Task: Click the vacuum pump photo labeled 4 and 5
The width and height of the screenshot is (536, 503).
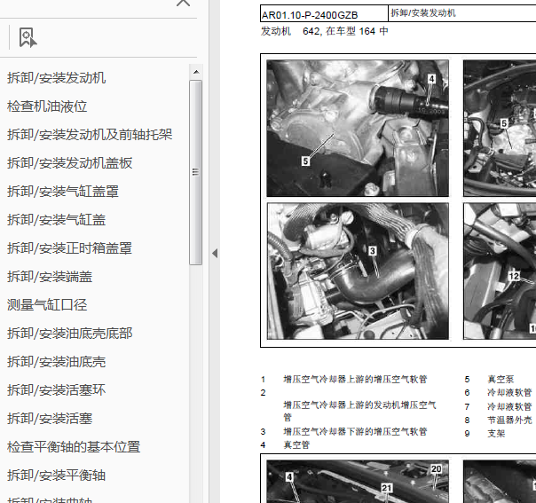Action: click(x=358, y=128)
